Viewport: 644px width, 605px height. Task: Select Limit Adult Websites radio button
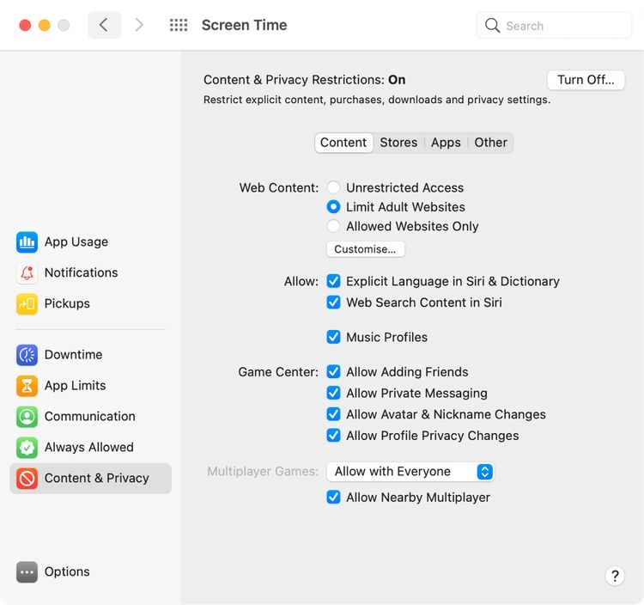click(x=333, y=207)
